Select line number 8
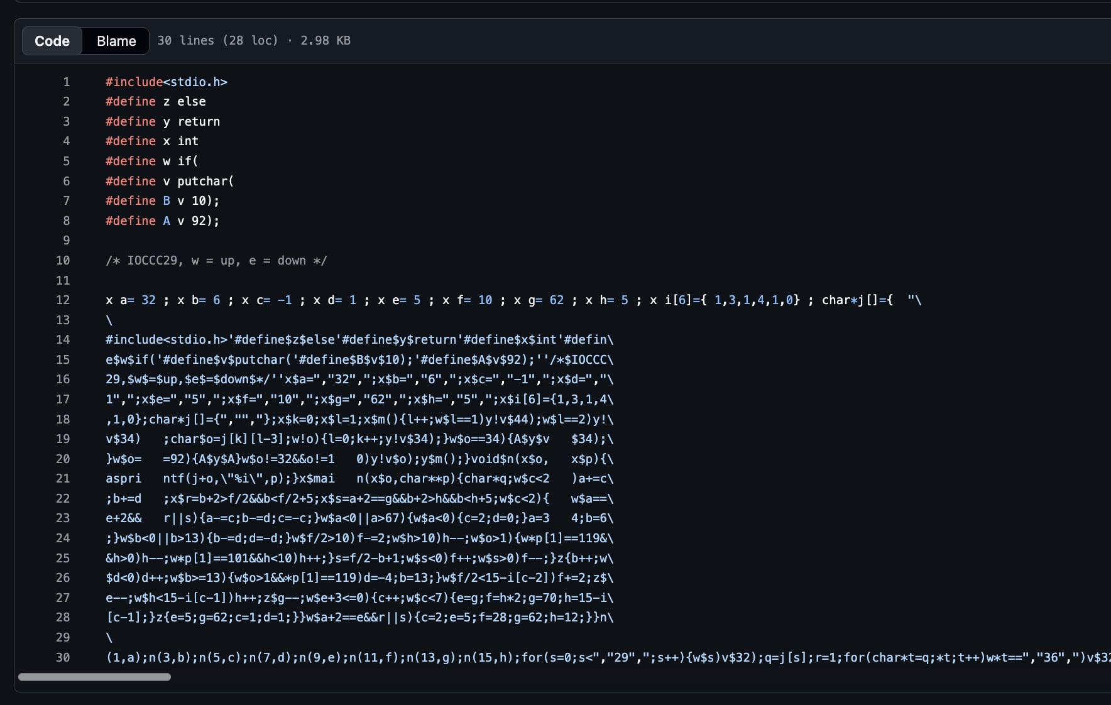This screenshot has width=1111, height=705. click(66, 221)
